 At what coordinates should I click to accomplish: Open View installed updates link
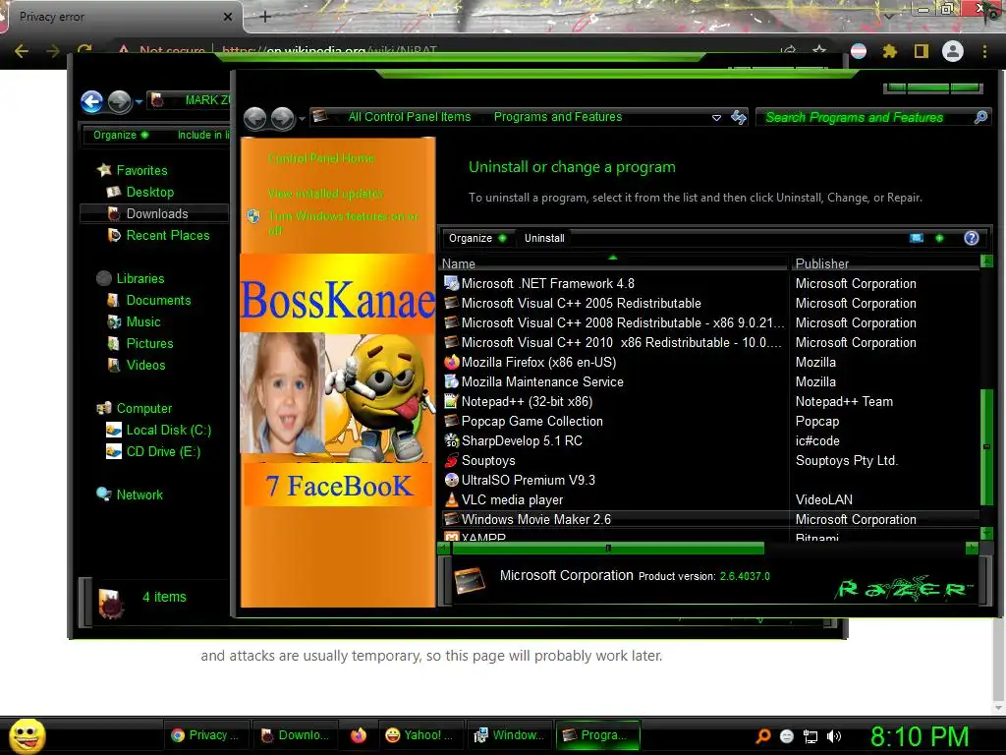click(325, 194)
